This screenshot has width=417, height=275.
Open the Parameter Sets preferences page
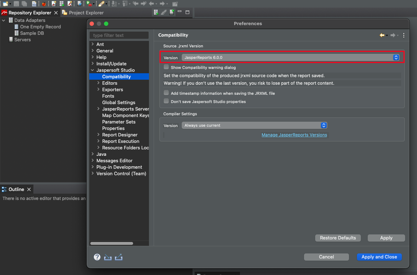tap(119, 122)
